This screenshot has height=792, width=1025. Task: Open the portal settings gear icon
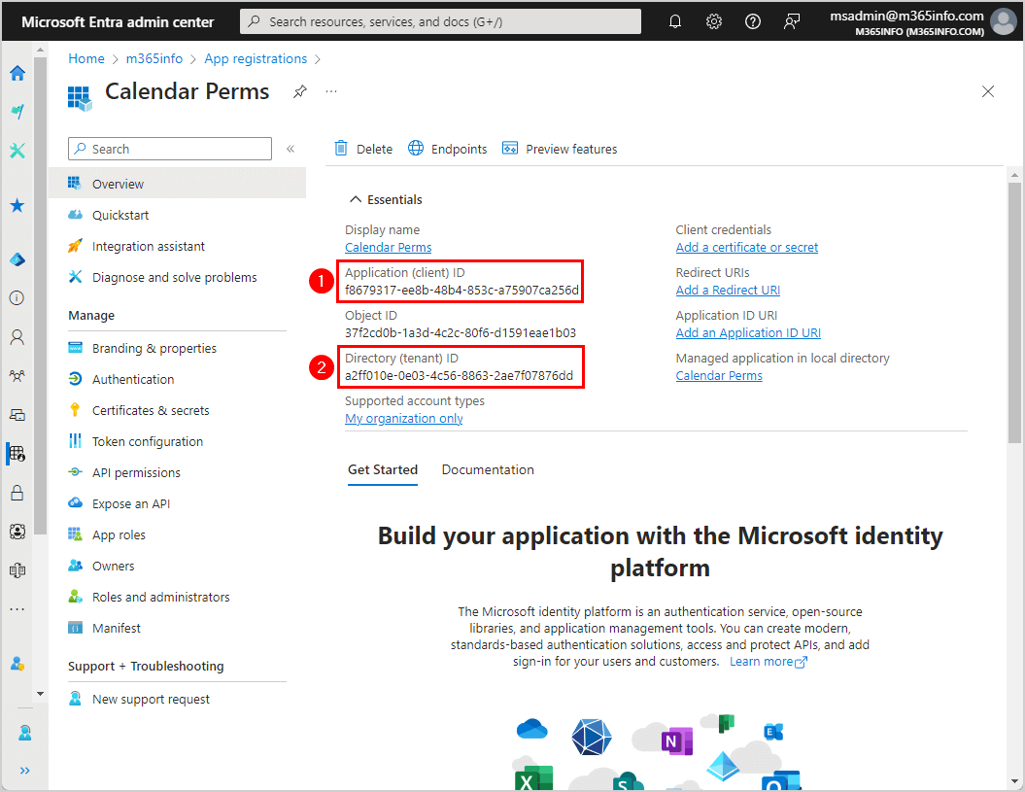(714, 21)
